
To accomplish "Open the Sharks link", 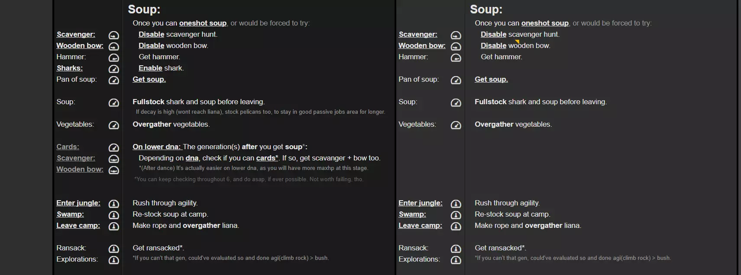I will coord(69,68).
